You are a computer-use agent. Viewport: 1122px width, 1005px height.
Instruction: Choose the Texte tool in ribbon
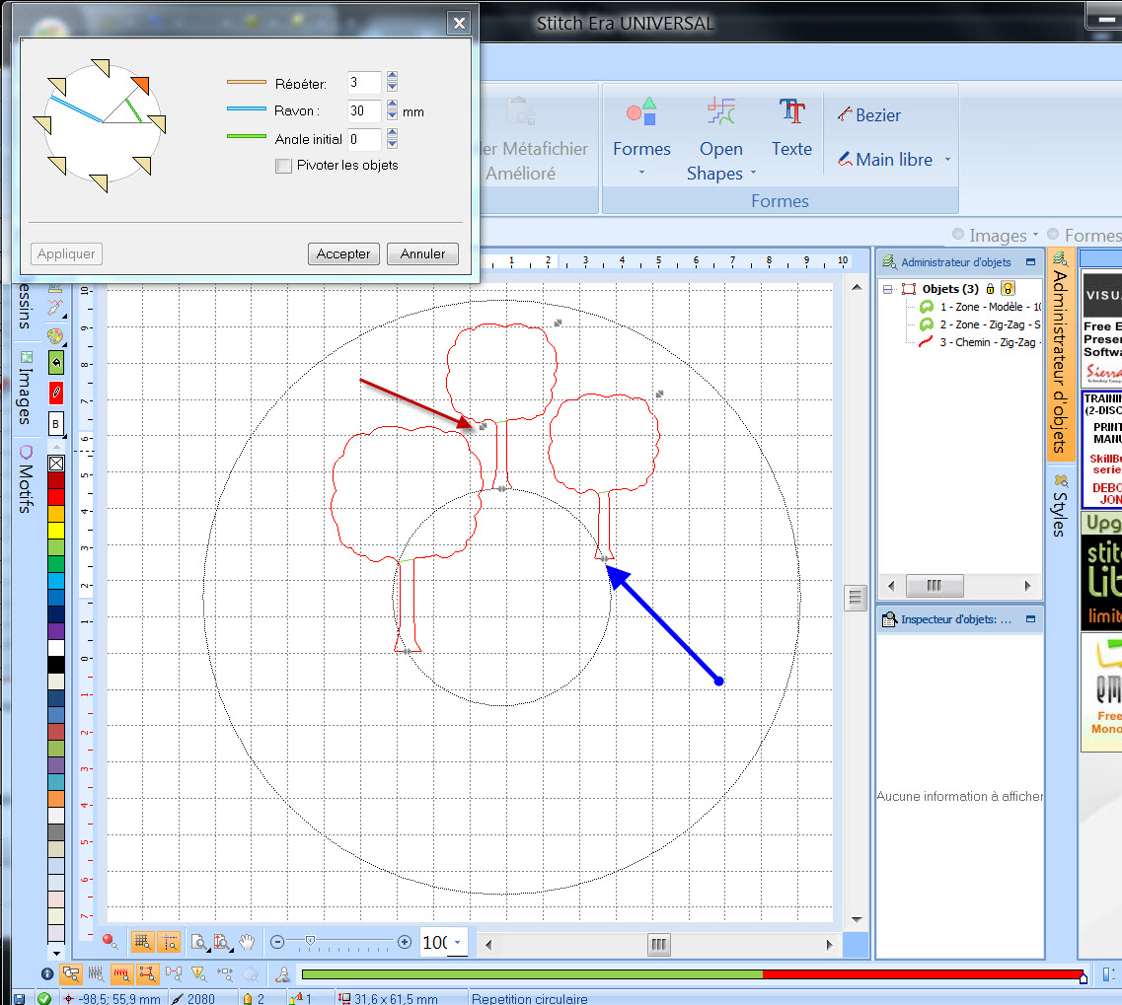pos(791,127)
